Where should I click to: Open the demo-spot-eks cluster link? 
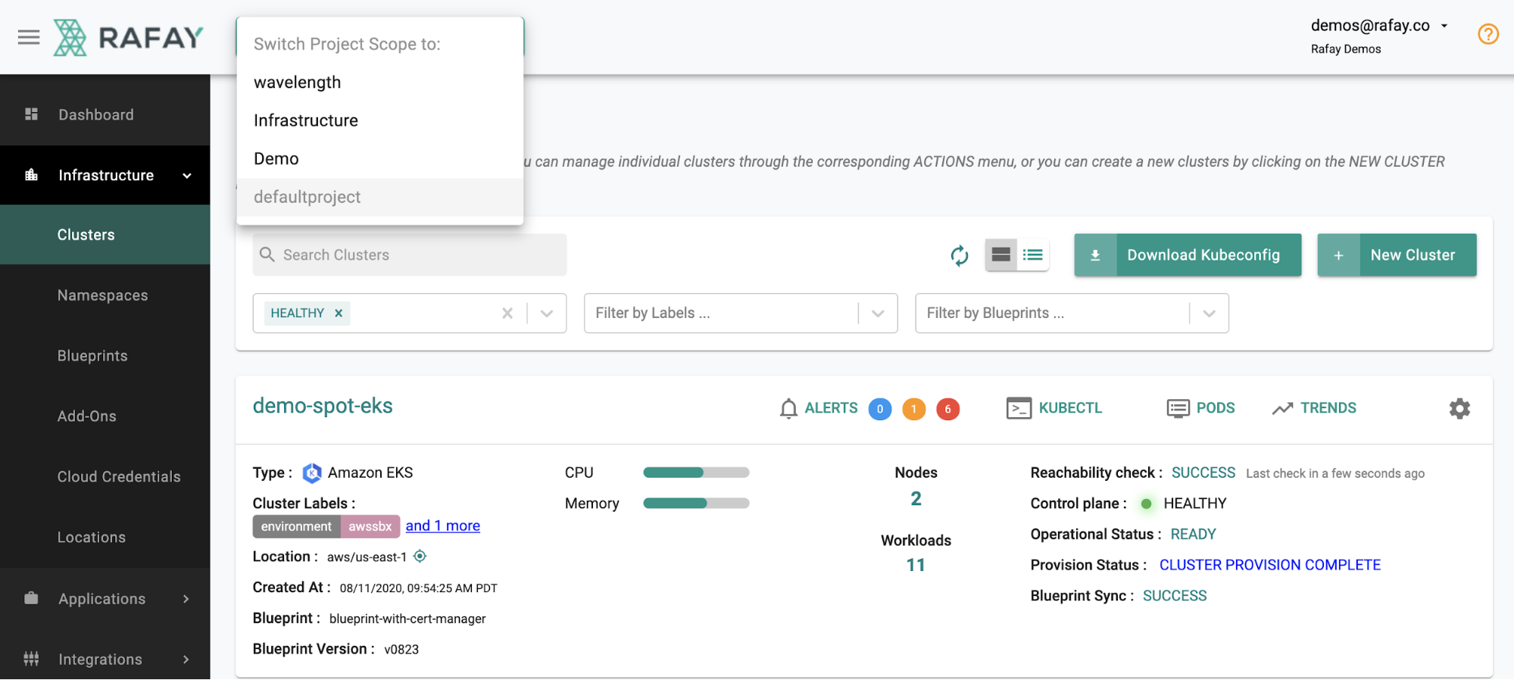click(323, 406)
